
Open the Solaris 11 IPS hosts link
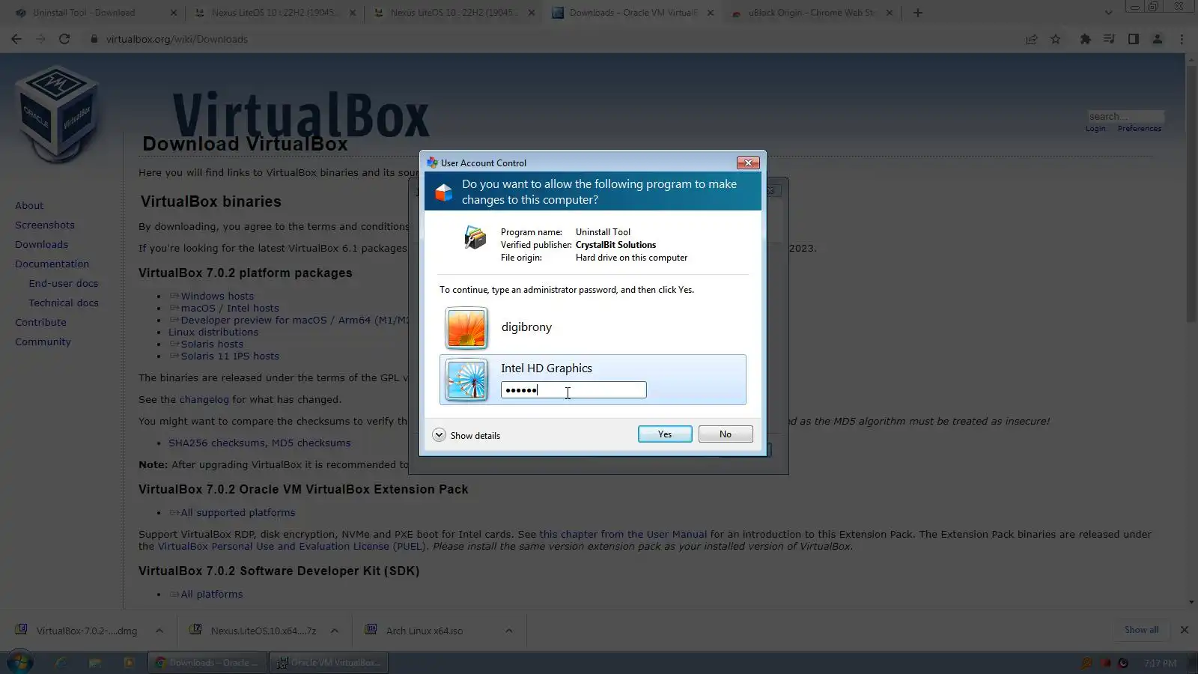(230, 356)
